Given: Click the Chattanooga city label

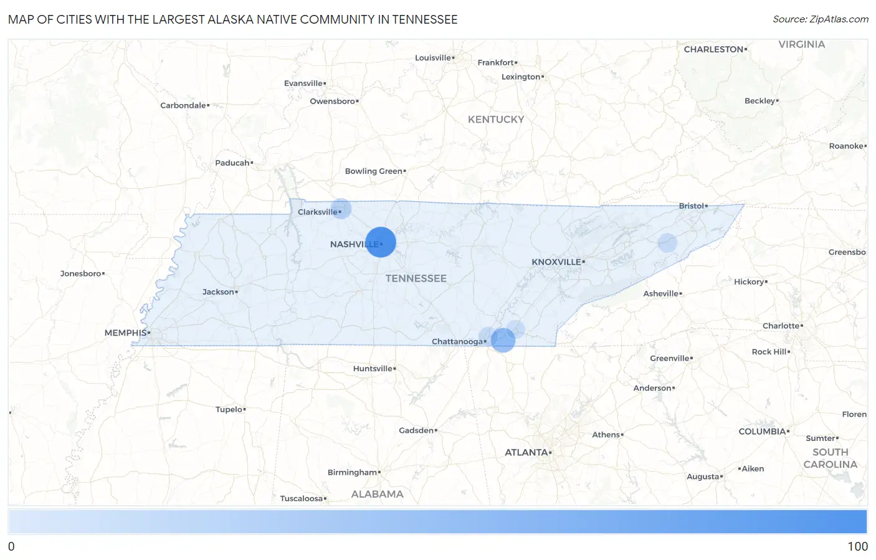Looking at the screenshot, I should point(457,342).
